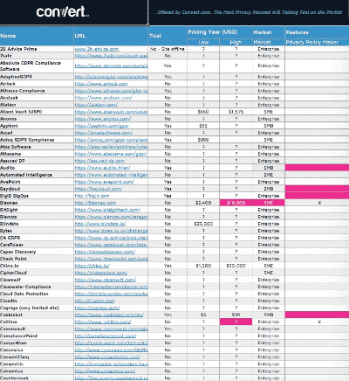Open the blindata.io link

100,224
